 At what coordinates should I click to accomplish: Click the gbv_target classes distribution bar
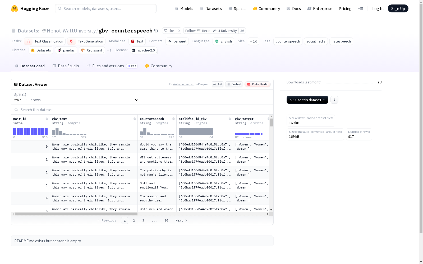tap(249, 134)
